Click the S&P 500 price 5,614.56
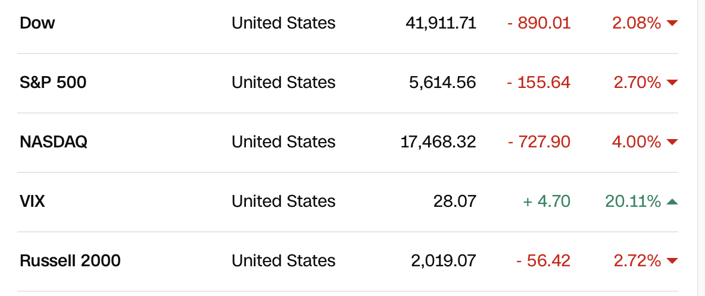The height and width of the screenshot is (296, 705). tap(442, 83)
